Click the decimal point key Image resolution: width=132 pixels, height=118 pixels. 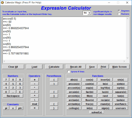tap(13, 92)
